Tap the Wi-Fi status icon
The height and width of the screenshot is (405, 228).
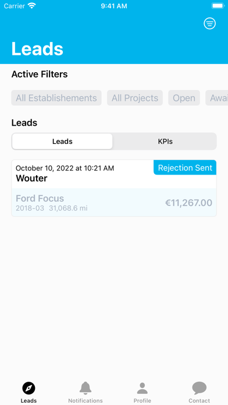[32, 6]
